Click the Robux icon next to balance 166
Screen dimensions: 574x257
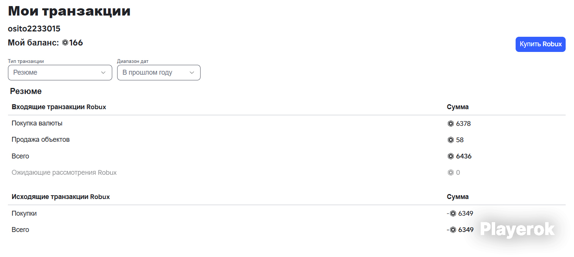[x=65, y=43]
